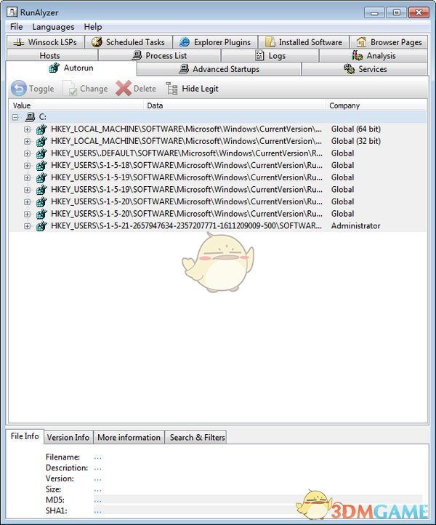The height and width of the screenshot is (525, 436).
Task: Click the Toggle undo-arrow icon
Action: coord(19,89)
